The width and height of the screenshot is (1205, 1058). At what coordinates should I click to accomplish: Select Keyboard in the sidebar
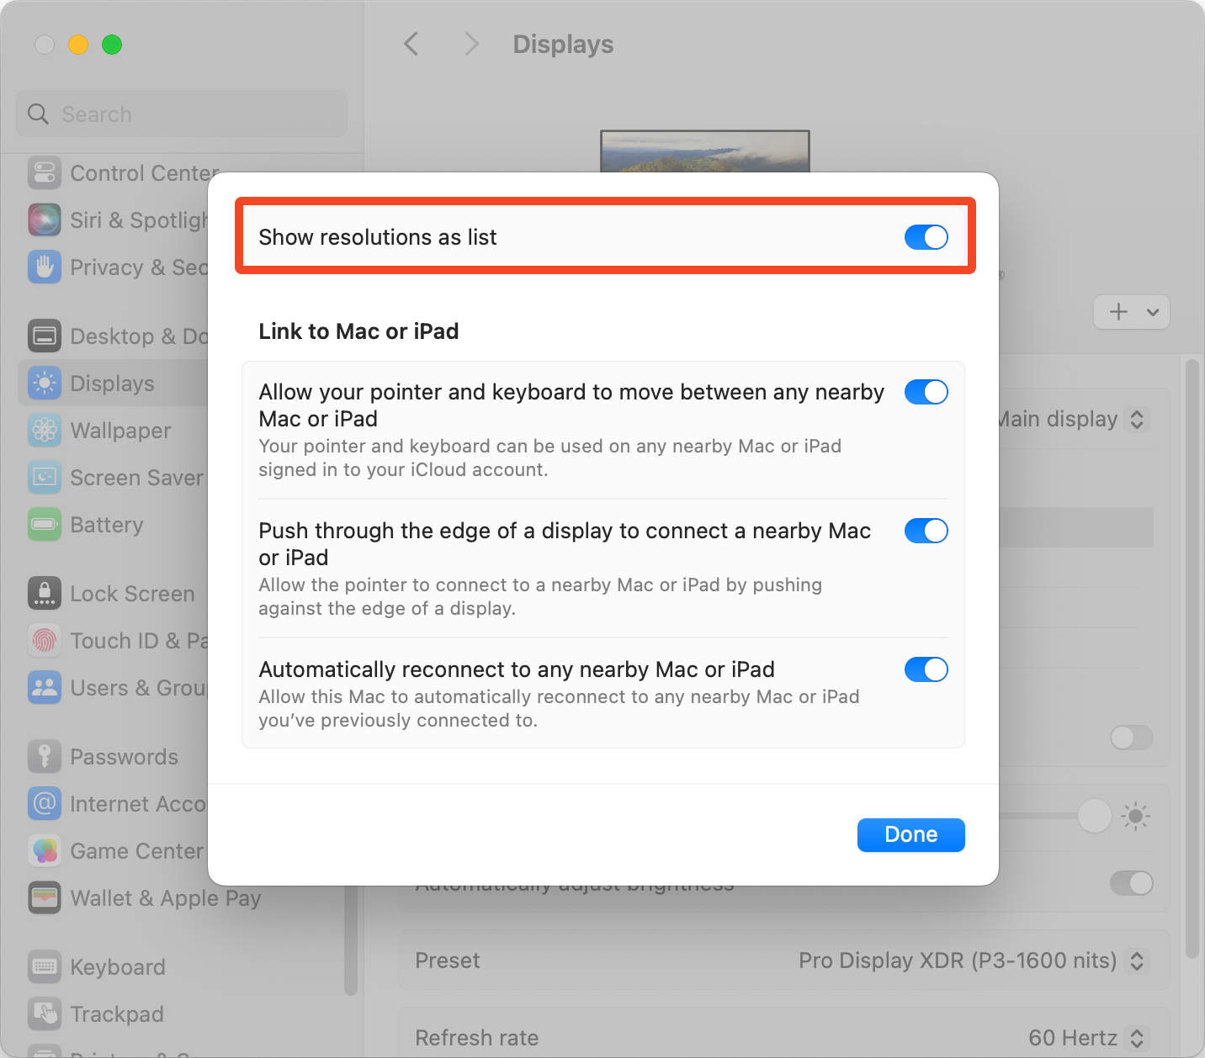tap(118, 967)
